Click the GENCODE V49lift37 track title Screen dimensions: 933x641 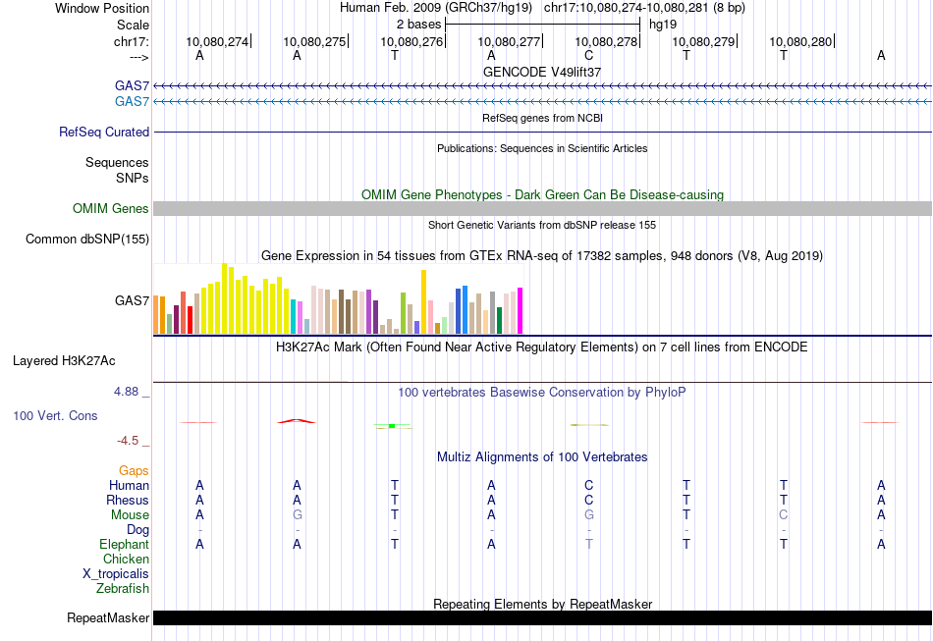[x=542, y=72]
